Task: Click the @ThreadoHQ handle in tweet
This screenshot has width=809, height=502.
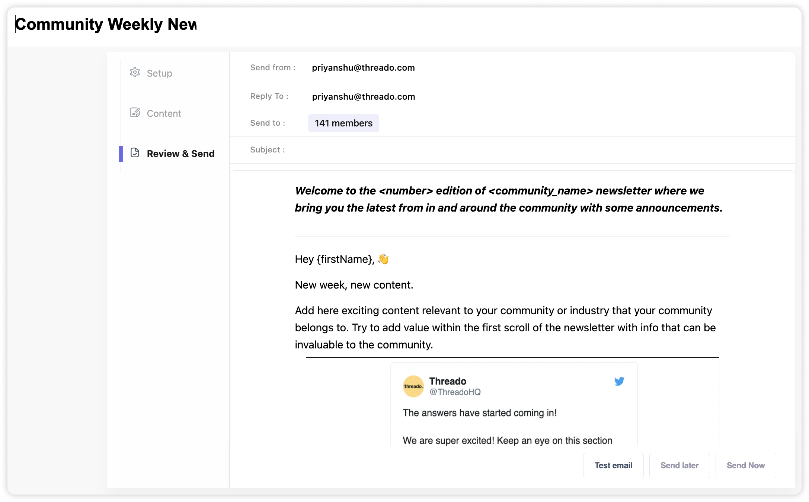Action: [x=455, y=392]
